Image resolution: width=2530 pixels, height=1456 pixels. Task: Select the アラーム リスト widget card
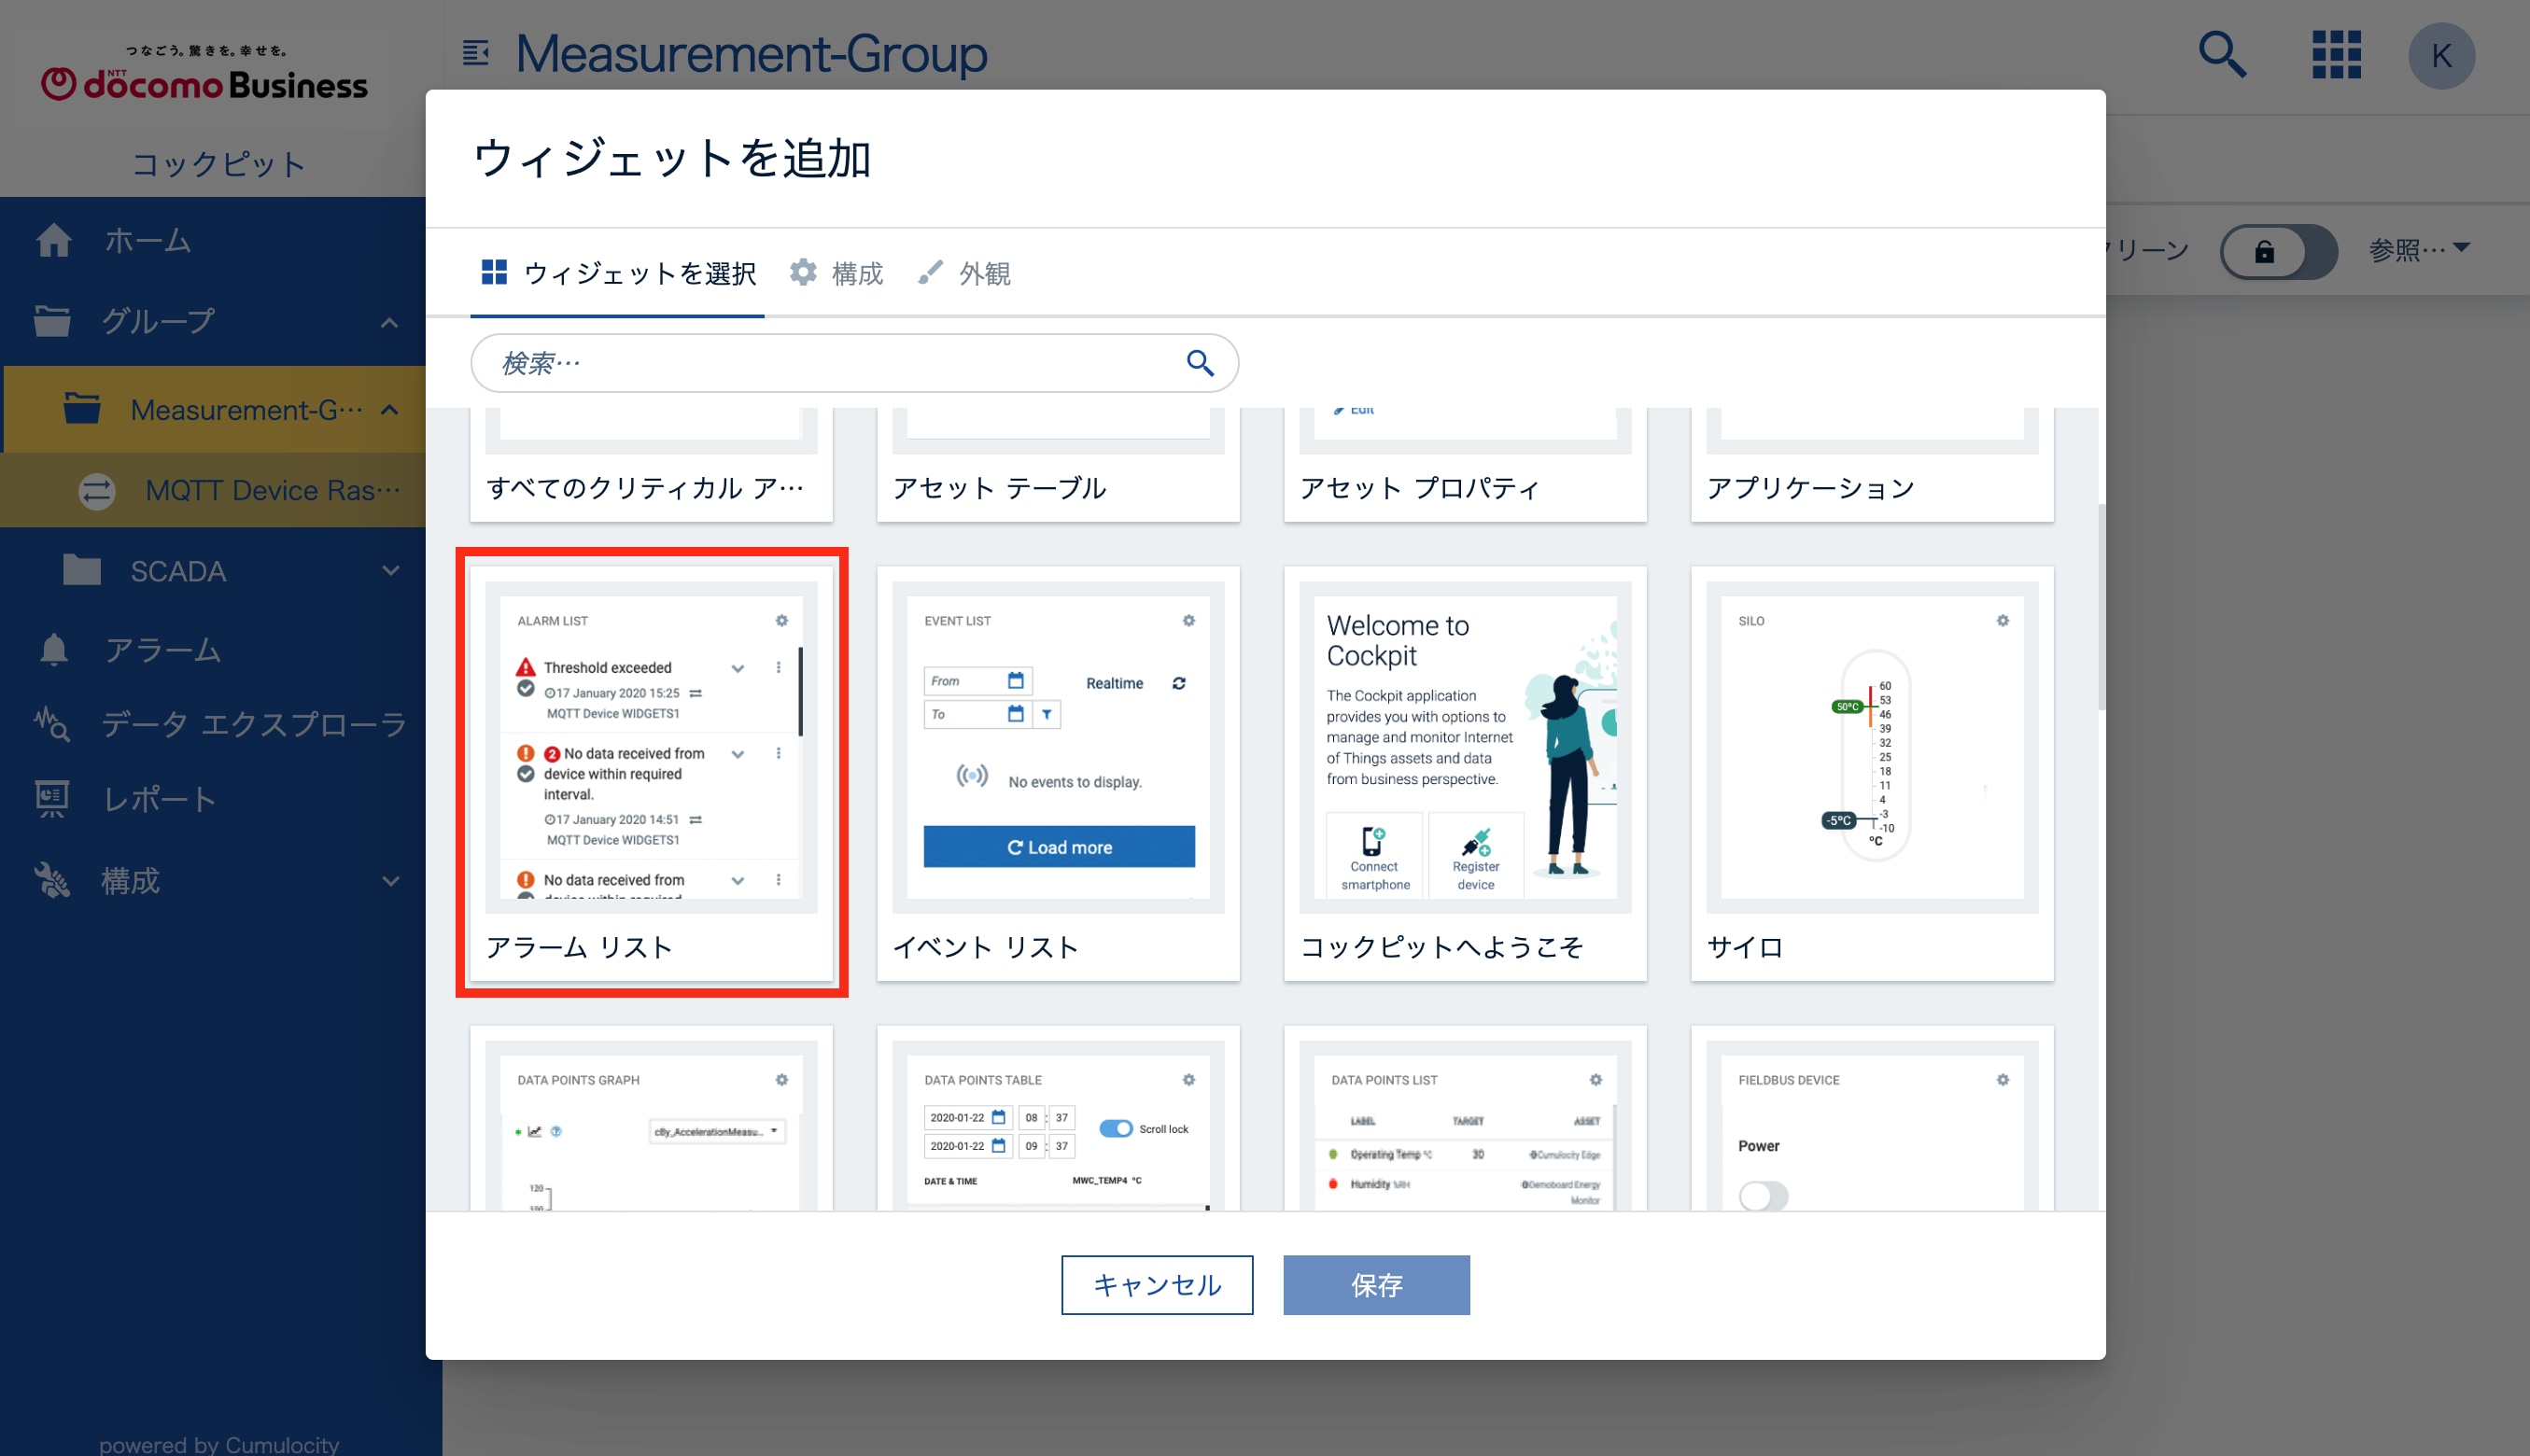tap(651, 773)
